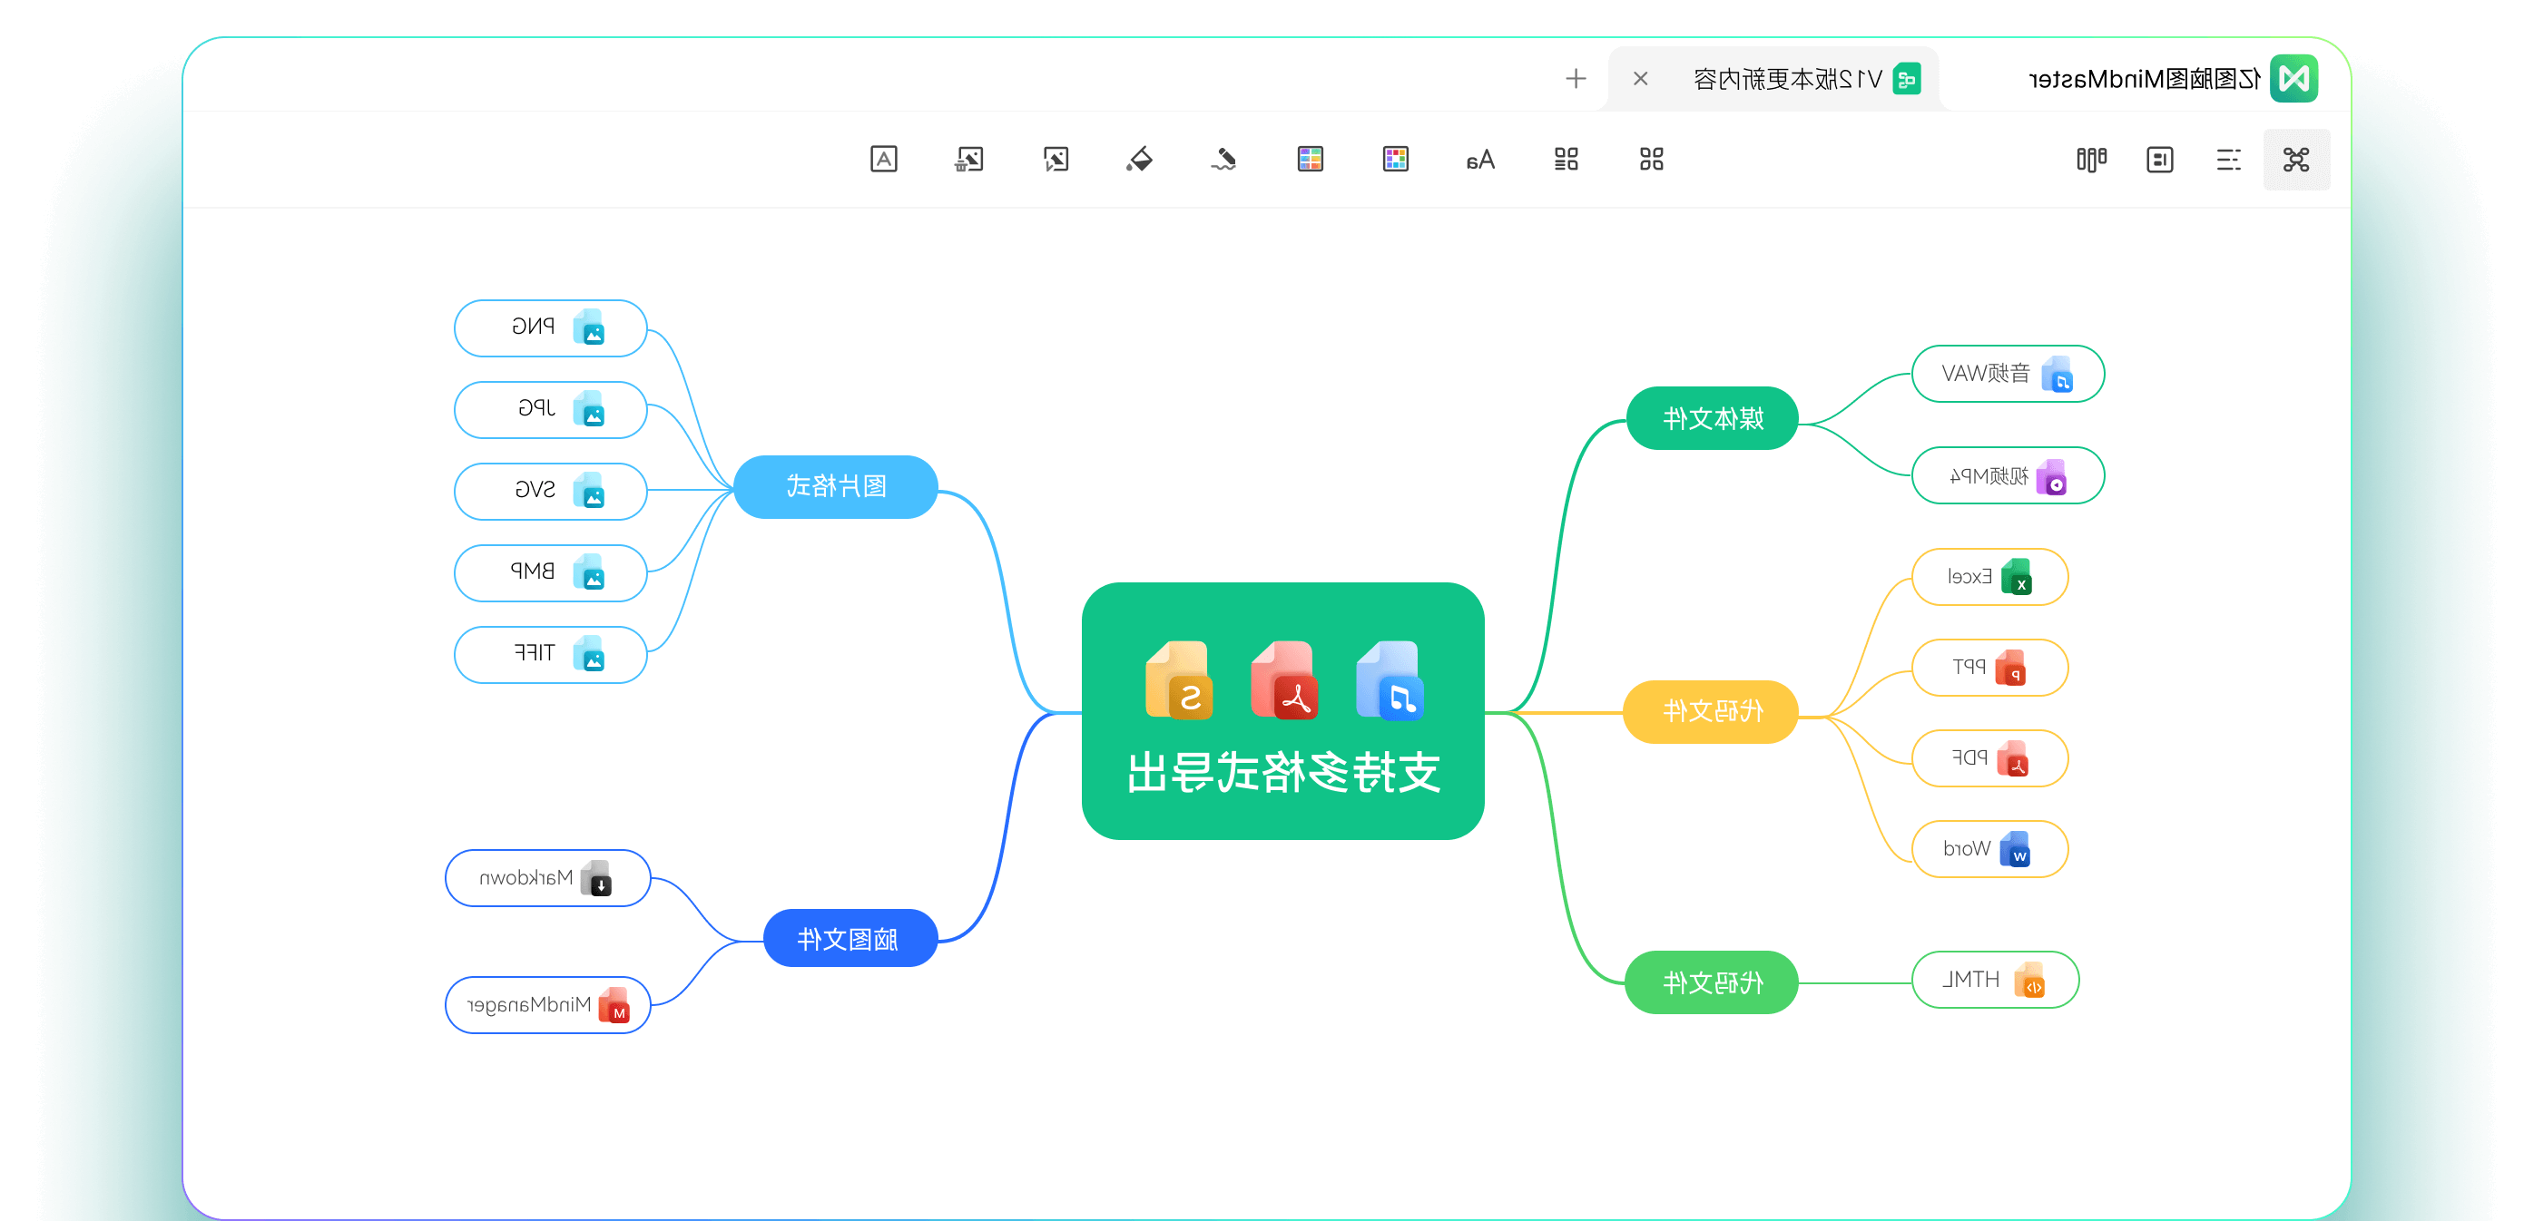Select the PNG subtopic

551,328
